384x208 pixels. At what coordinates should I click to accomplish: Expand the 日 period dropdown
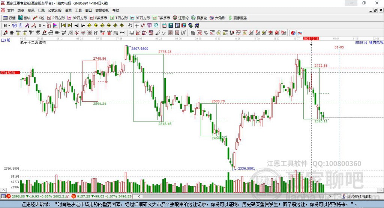pyautogui.click(x=9, y=26)
